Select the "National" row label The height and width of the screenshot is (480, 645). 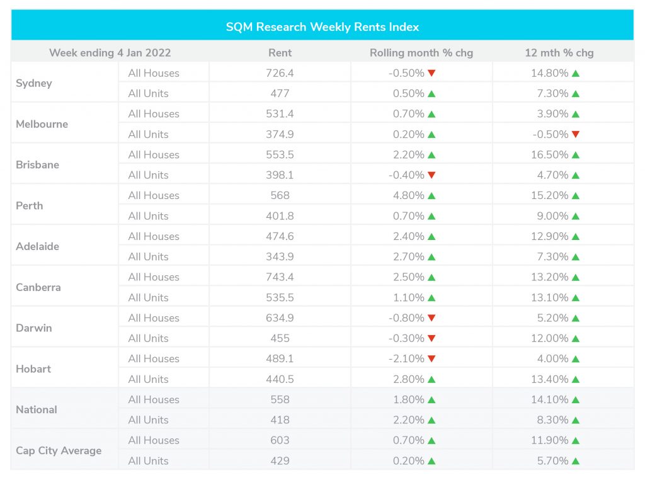coord(36,409)
